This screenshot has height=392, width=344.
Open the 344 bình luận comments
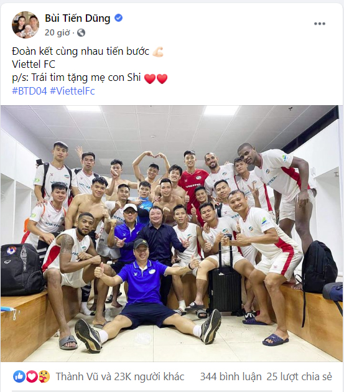(x=231, y=376)
